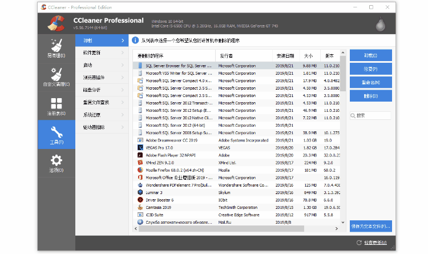Open the Duplicate Finder tab
The width and height of the screenshot is (428, 254).
tap(102, 102)
